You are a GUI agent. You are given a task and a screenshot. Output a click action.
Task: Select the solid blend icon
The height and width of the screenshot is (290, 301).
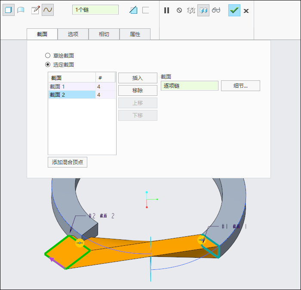tap(9, 10)
